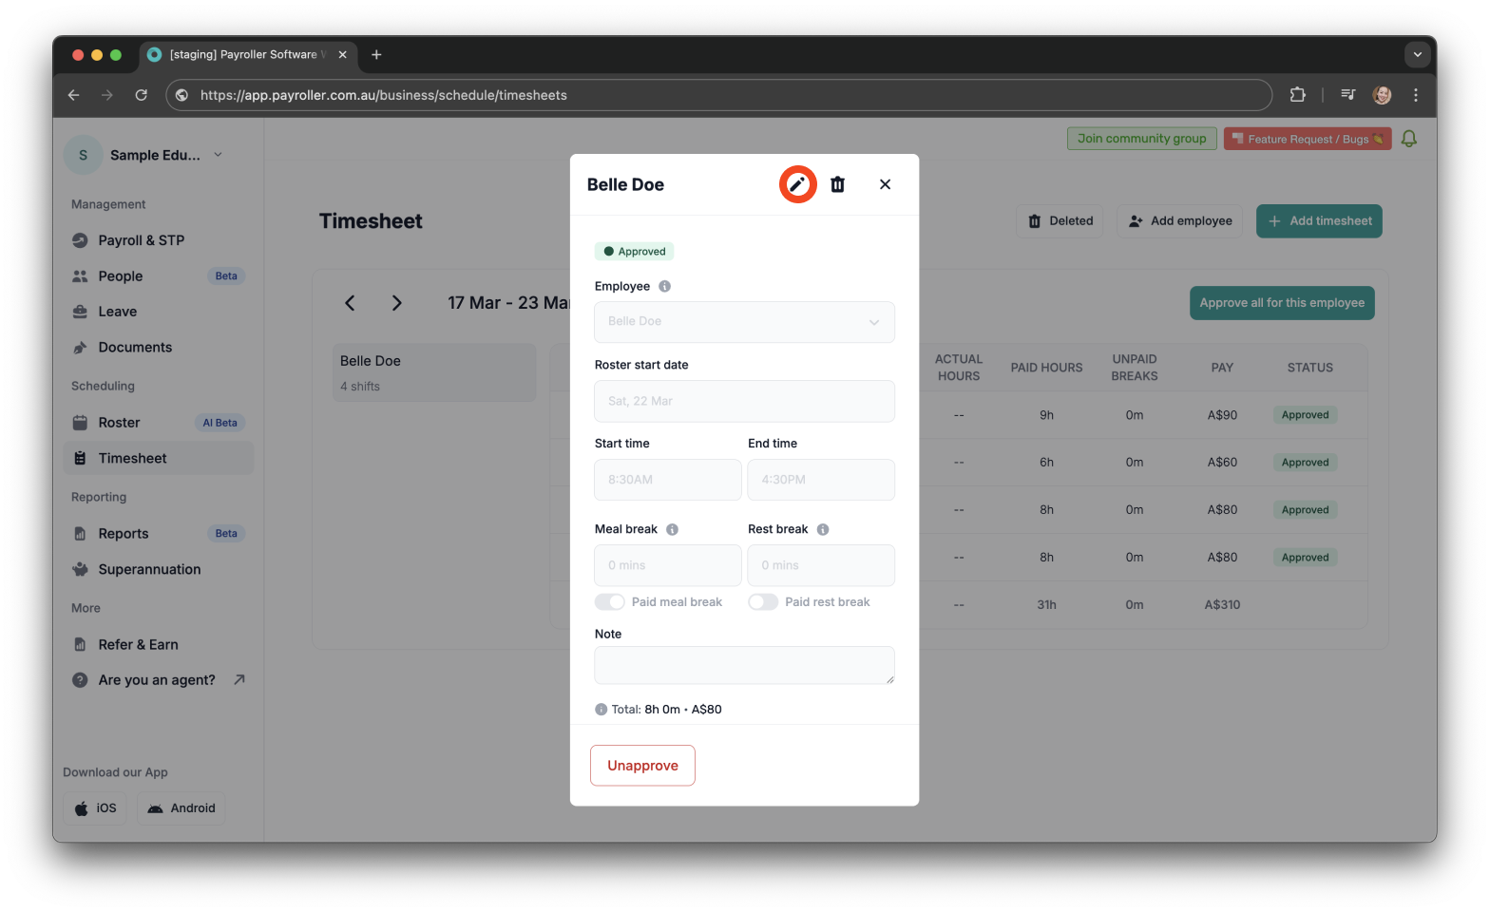
Task: Open Roster in sidebar
Action: 159,423
